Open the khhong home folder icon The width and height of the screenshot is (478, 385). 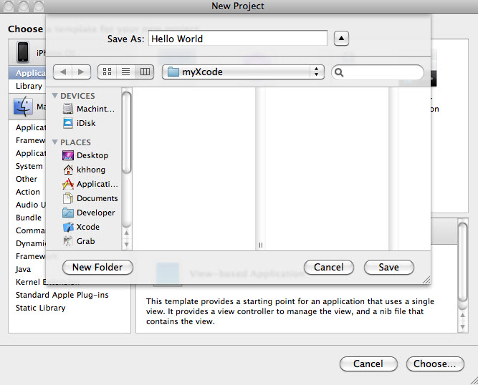coord(68,170)
